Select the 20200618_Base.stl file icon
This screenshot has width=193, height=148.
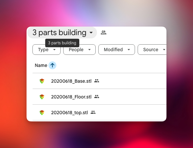pos(42,81)
